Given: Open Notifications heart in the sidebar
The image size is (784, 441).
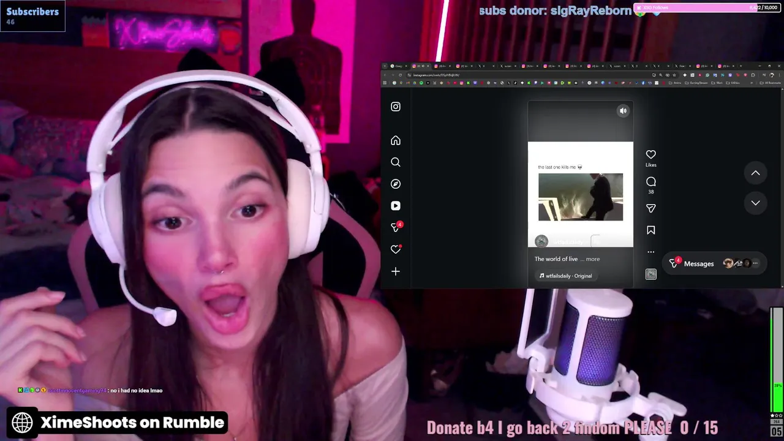Looking at the screenshot, I should coord(396,249).
